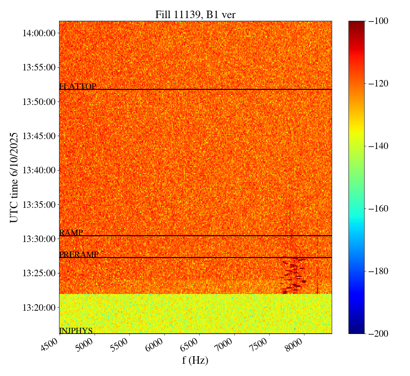This screenshot has width=410, height=376.
Task: Click the plot title "Fill 11139, B1 ver"
Action: pos(195,14)
